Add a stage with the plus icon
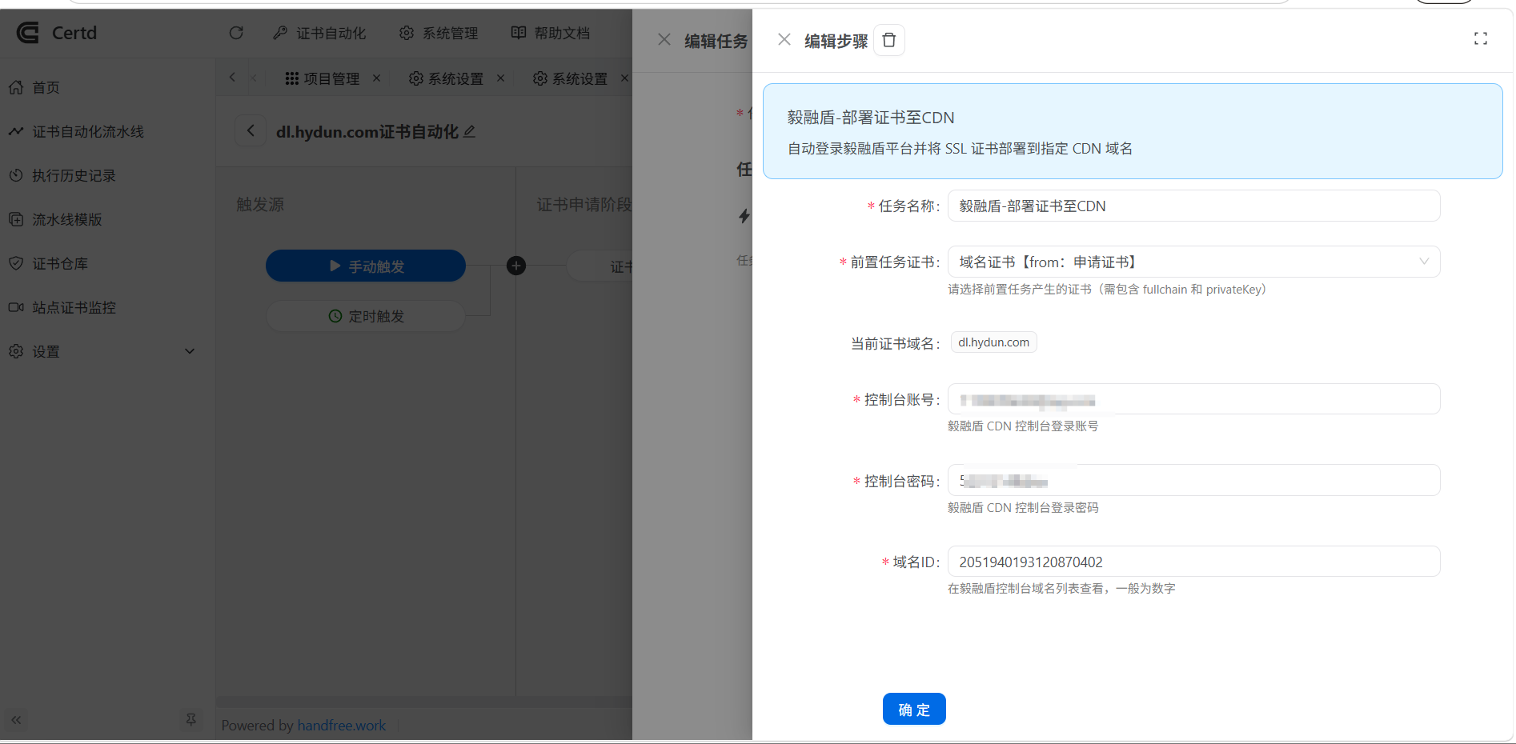 tap(516, 266)
